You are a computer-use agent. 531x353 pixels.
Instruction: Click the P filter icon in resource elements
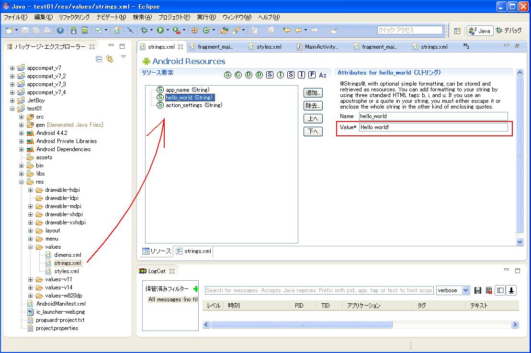coord(312,75)
